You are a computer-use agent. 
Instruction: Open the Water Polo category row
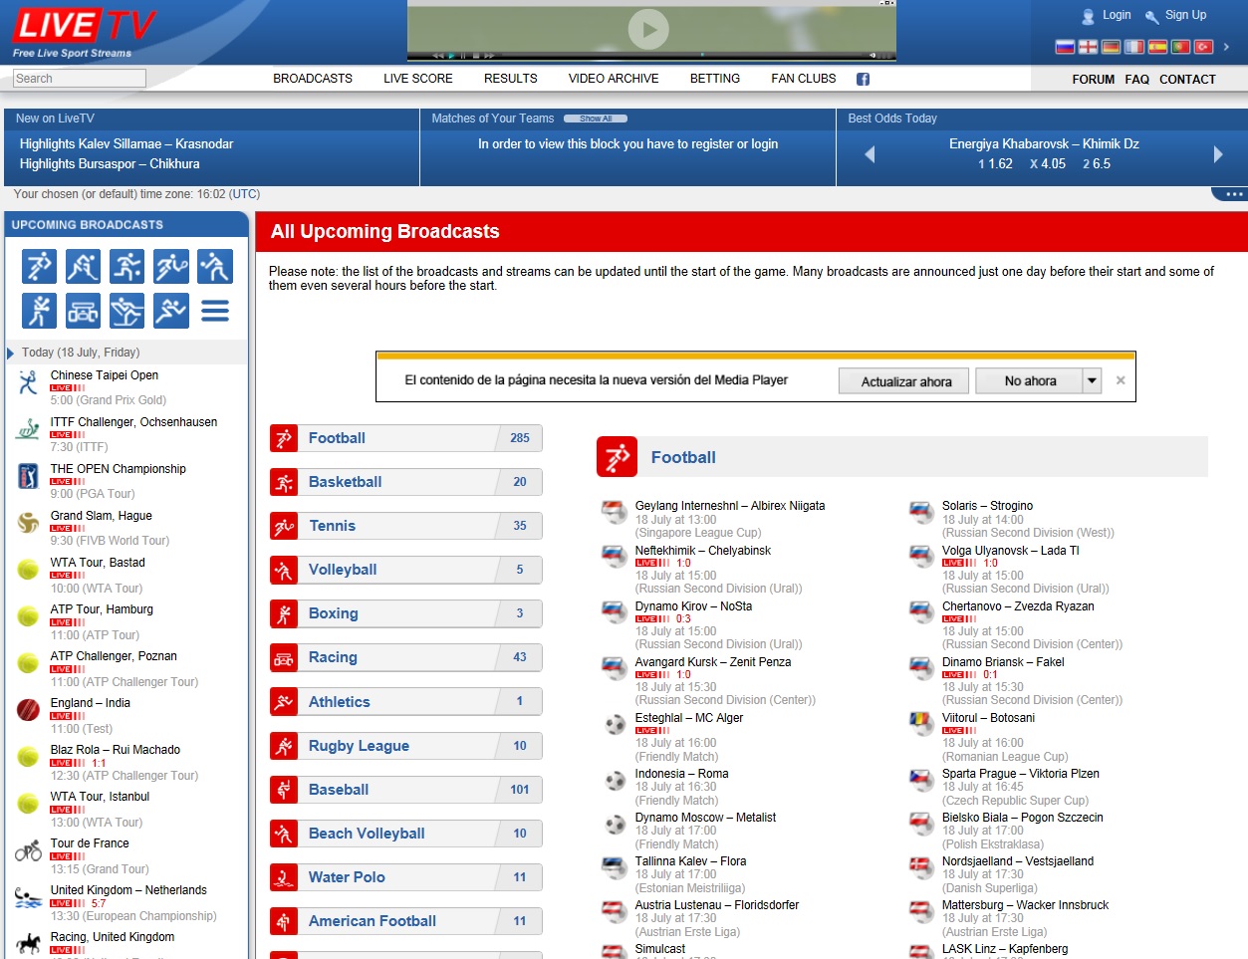point(406,877)
